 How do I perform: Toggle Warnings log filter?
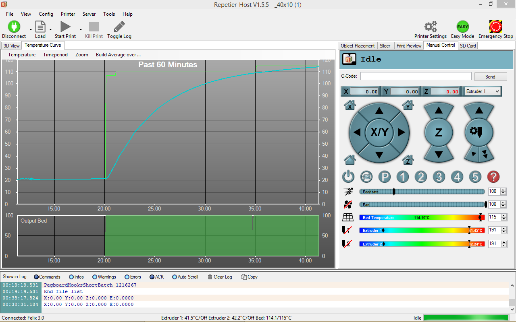click(x=104, y=277)
